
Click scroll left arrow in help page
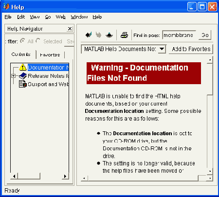point(84,178)
